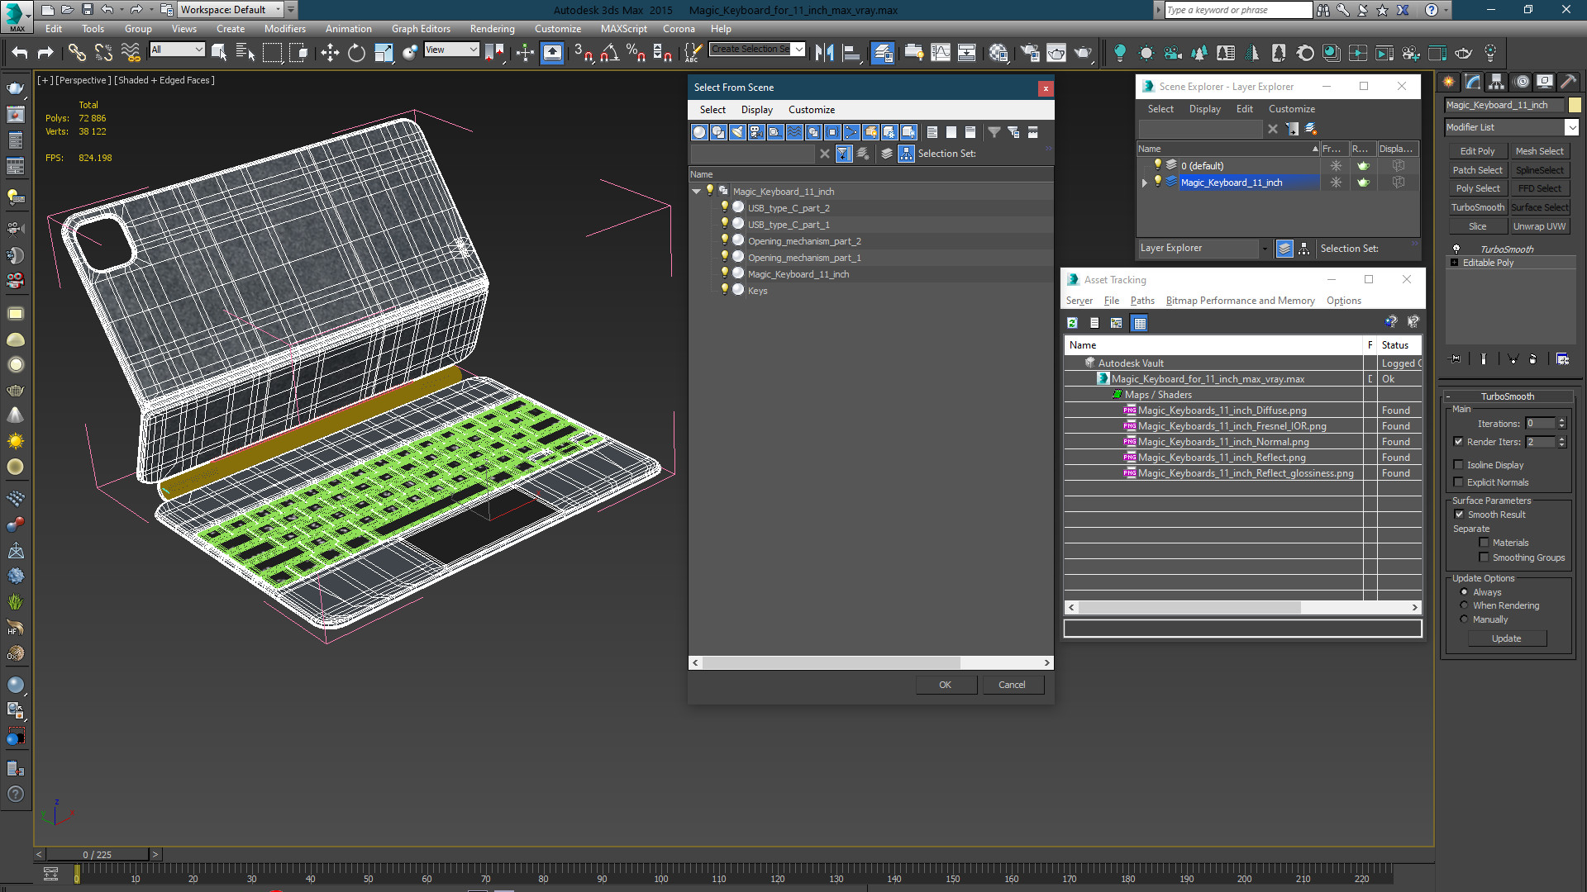Click the Edit Poly modifier button
The image size is (1587, 892).
[1477, 151]
